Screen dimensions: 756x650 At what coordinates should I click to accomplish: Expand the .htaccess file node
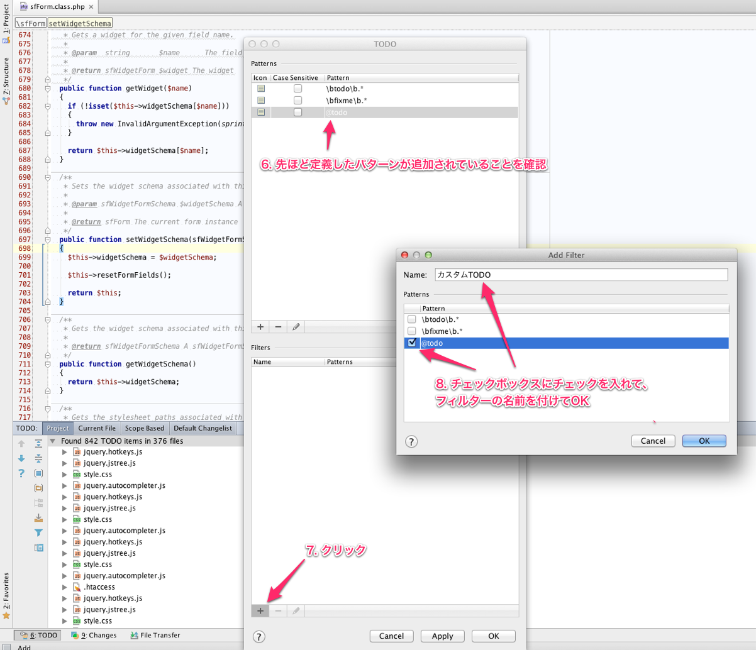pos(64,587)
